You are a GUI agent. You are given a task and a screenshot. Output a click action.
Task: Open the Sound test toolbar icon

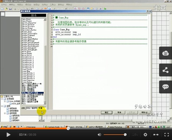pyautogui.click(x=100, y=9)
